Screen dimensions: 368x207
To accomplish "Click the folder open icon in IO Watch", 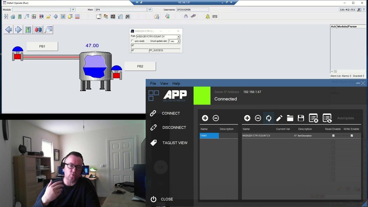I will (290, 118).
